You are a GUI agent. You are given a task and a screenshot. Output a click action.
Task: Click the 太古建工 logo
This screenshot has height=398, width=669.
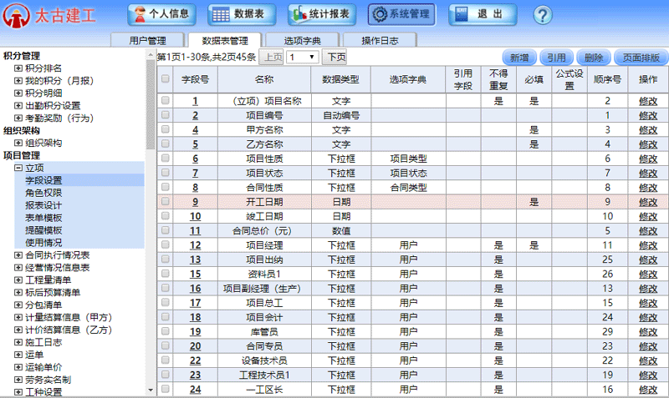pyautogui.click(x=49, y=16)
